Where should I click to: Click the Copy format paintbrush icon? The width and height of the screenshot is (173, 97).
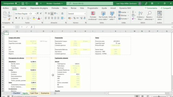9,19
